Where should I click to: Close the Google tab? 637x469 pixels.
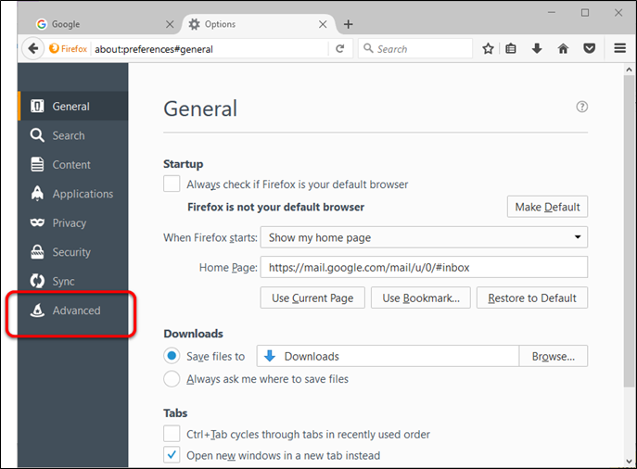[x=170, y=24]
